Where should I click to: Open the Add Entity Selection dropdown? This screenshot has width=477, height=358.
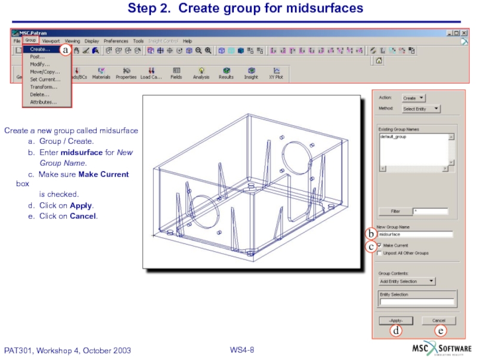click(x=407, y=281)
